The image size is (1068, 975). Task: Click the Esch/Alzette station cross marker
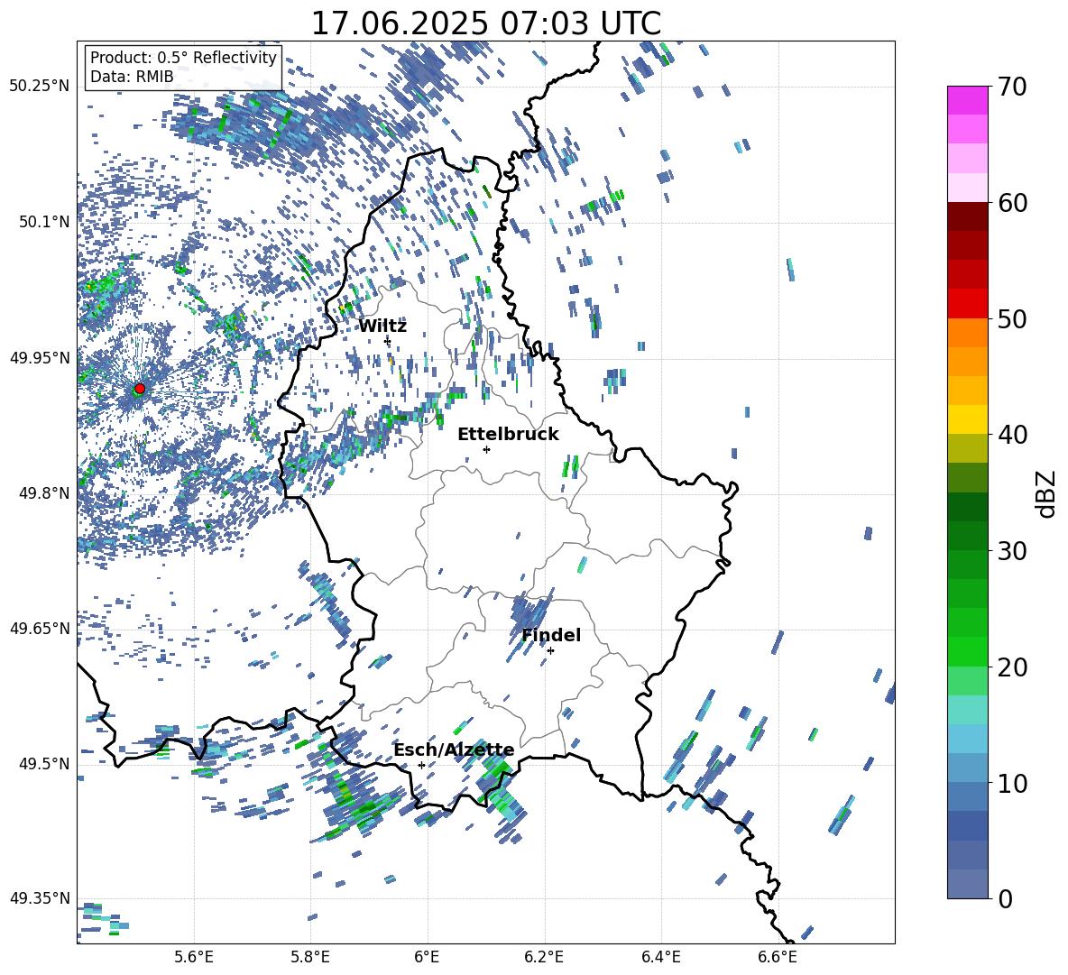421,765
